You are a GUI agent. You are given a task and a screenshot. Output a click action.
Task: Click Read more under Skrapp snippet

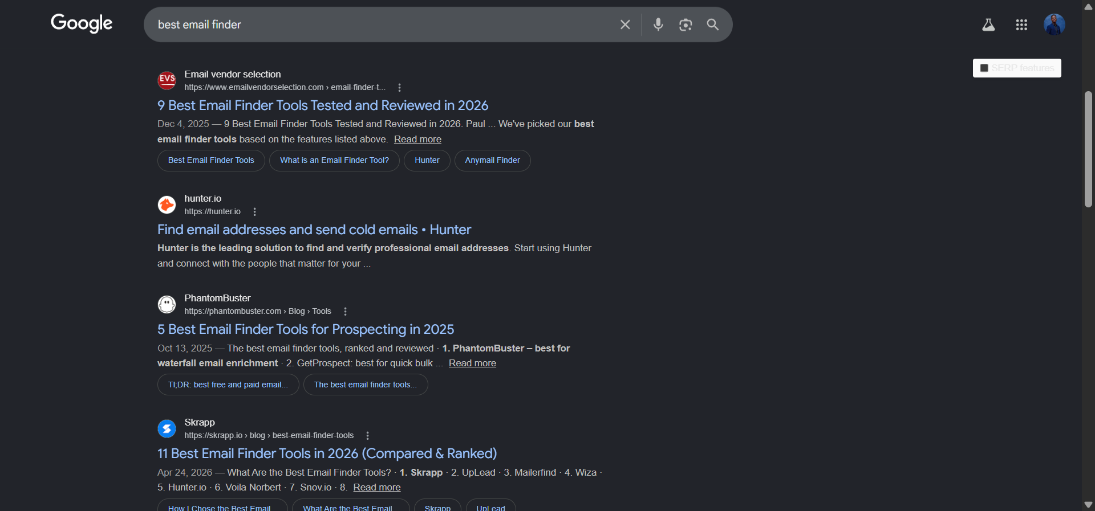[377, 487]
